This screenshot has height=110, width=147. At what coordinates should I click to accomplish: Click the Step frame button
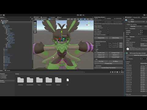[84, 15]
